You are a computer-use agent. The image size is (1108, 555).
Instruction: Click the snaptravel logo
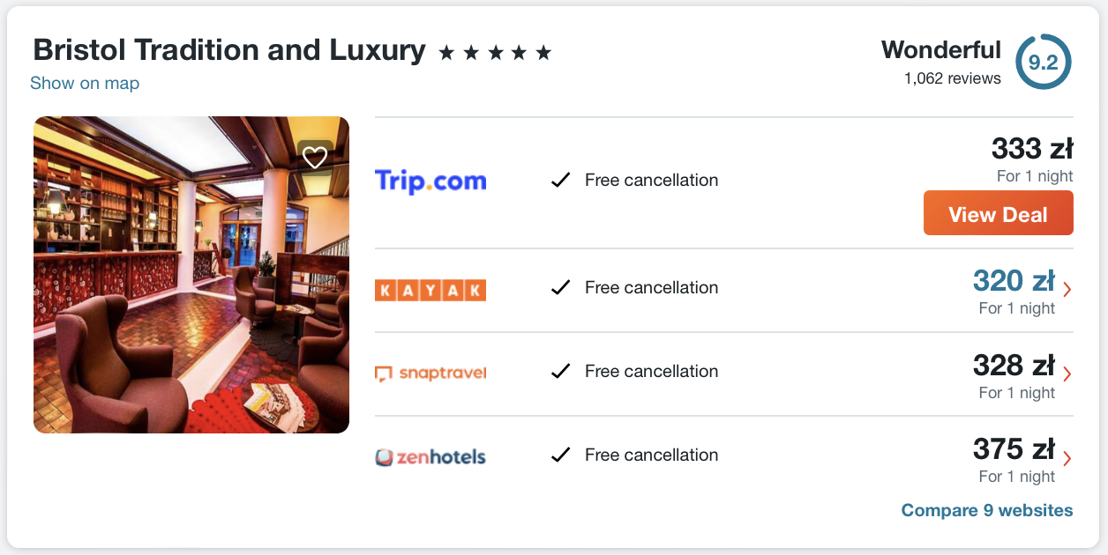coord(430,373)
